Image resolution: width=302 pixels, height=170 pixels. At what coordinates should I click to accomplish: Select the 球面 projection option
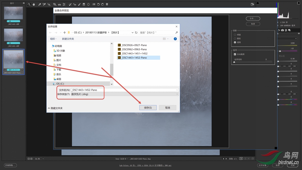pyautogui.click(x=235, y=35)
